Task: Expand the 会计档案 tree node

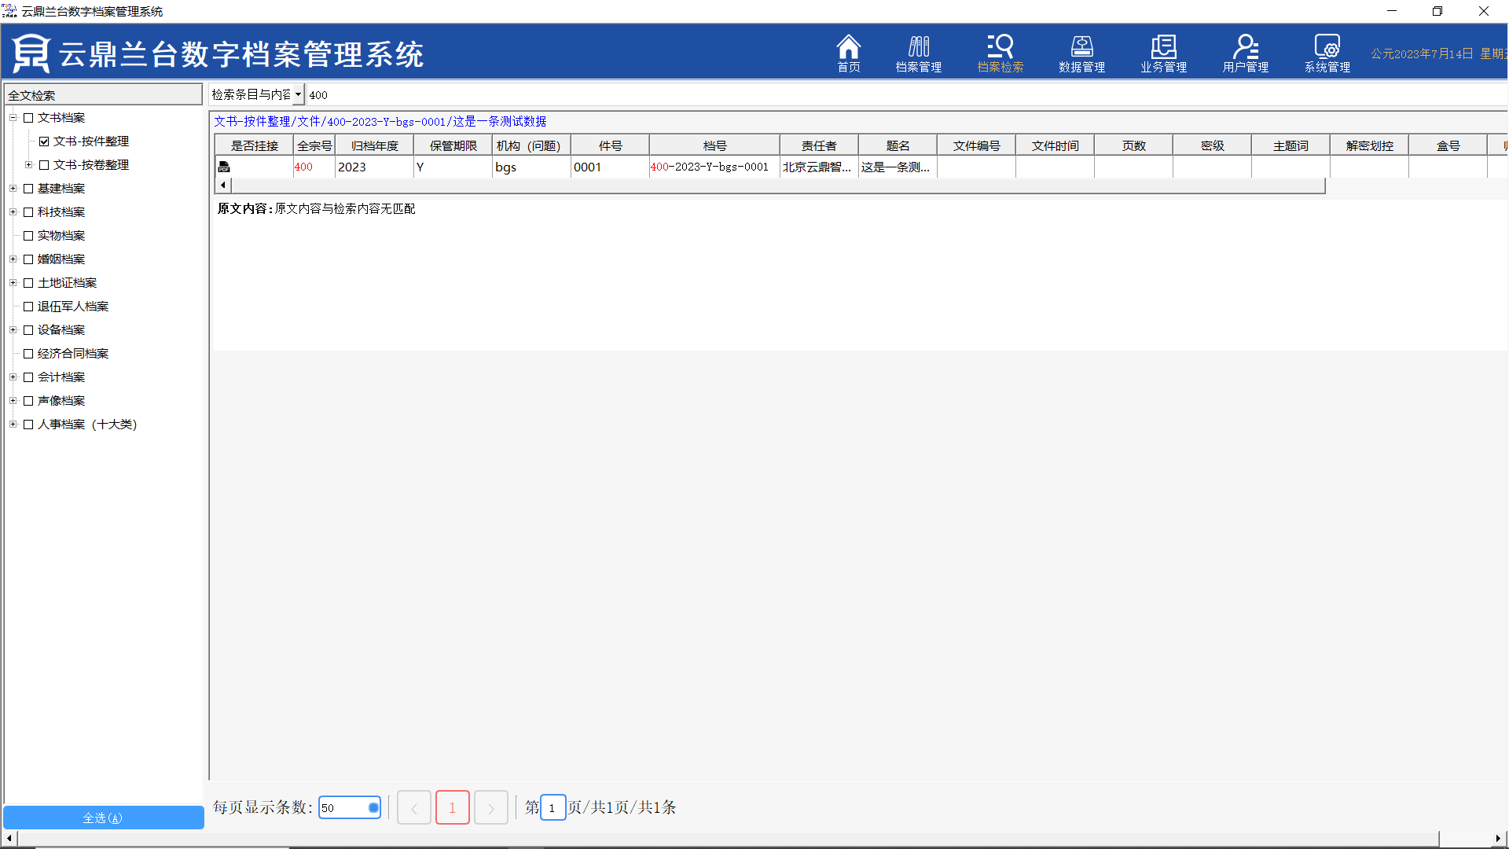Action: [x=13, y=377]
